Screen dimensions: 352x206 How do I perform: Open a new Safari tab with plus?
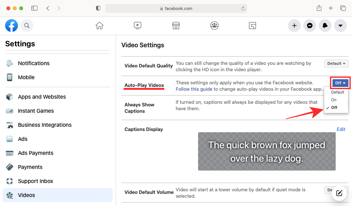point(331,8)
